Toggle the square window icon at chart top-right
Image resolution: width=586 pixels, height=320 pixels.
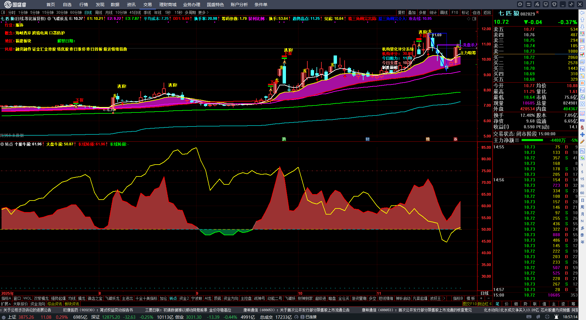(474, 19)
